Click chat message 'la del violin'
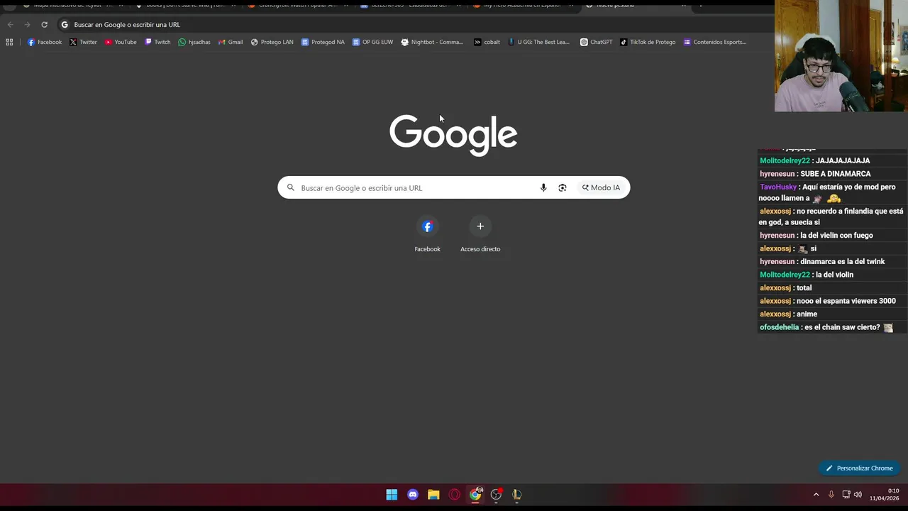Image resolution: width=908 pixels, height=511 pixels. click(x=834, y=275)
